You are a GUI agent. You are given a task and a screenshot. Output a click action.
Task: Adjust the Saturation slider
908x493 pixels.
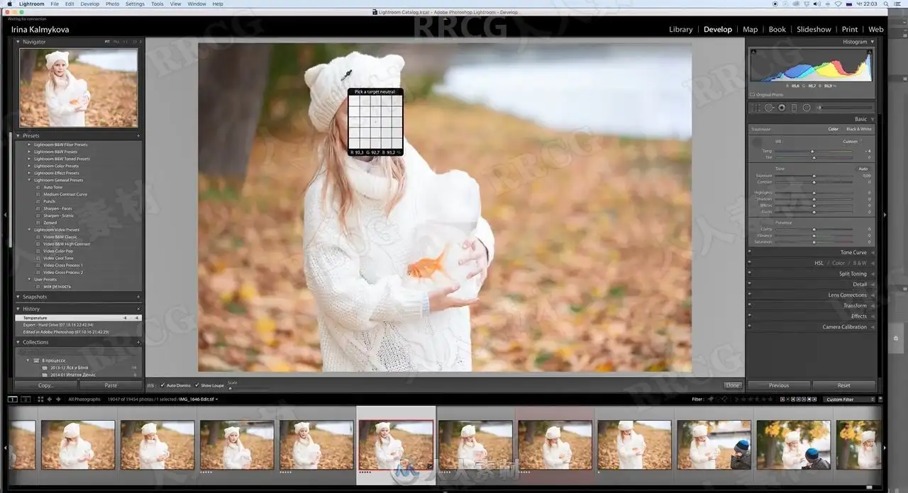click(x=814, y=242)
